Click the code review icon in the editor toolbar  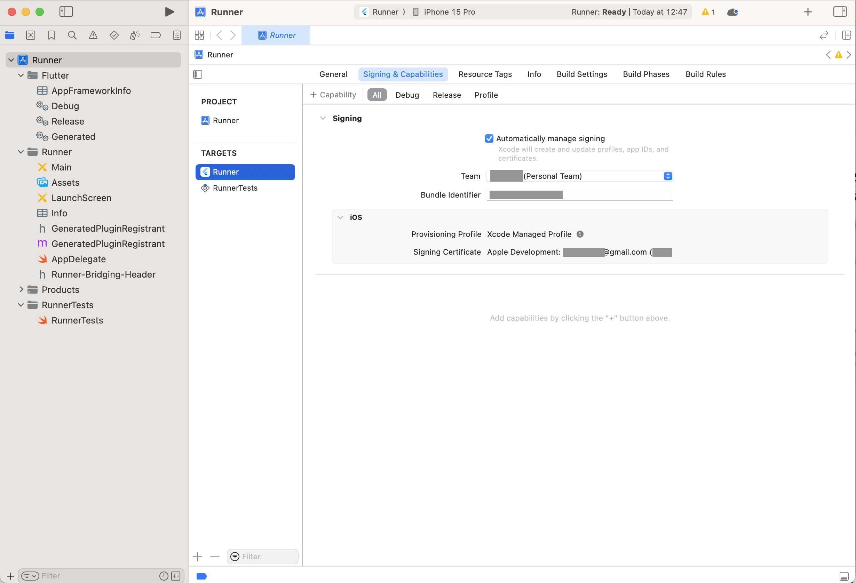[824, 35]
